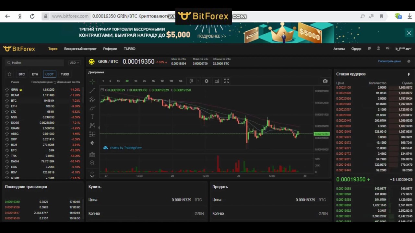Open page settings gear next to demo link
This screenshot has height=233, width=415.
[x=409, y=61]
